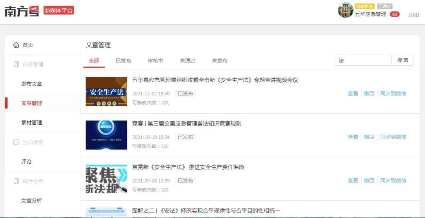The image size is (425, 218).
Task: Open 素材管理 in the sidebar
Action: tap(32, 122)
